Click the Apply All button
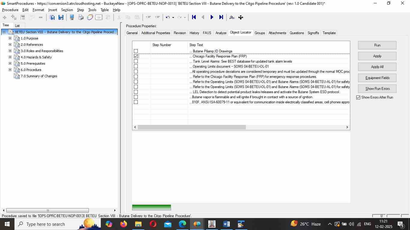Viewport: 410px width, 230px height. pos(377,67)
